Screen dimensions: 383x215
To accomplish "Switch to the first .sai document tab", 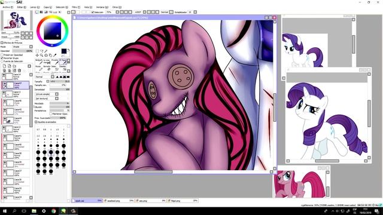I will click(87, 201).
